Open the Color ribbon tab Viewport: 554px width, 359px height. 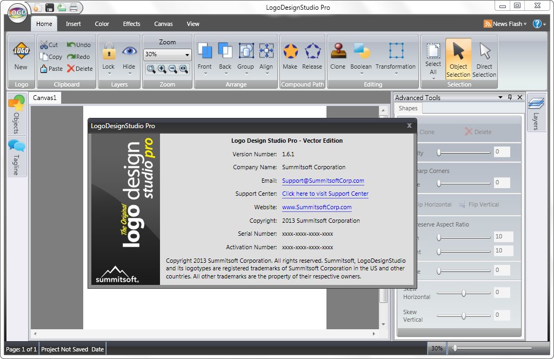tap(102, 24)
